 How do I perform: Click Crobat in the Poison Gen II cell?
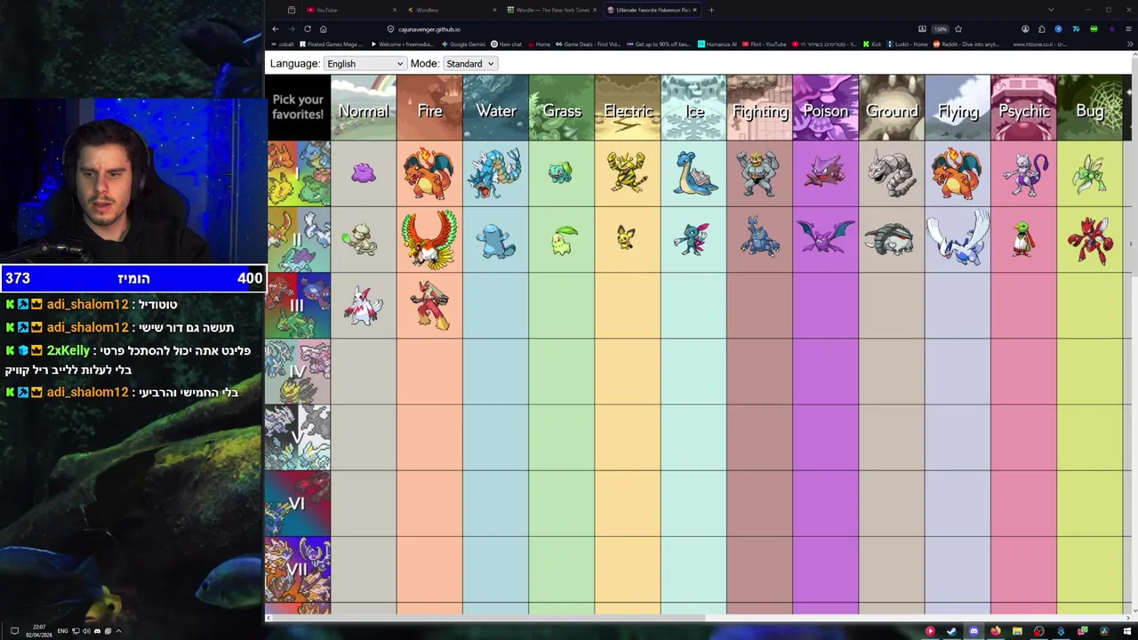point(826,238)
